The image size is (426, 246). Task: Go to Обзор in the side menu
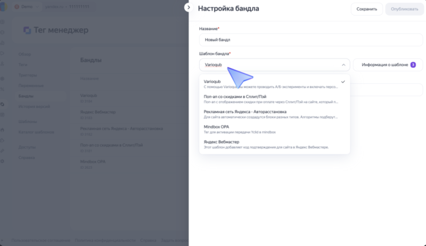point(24,54)
